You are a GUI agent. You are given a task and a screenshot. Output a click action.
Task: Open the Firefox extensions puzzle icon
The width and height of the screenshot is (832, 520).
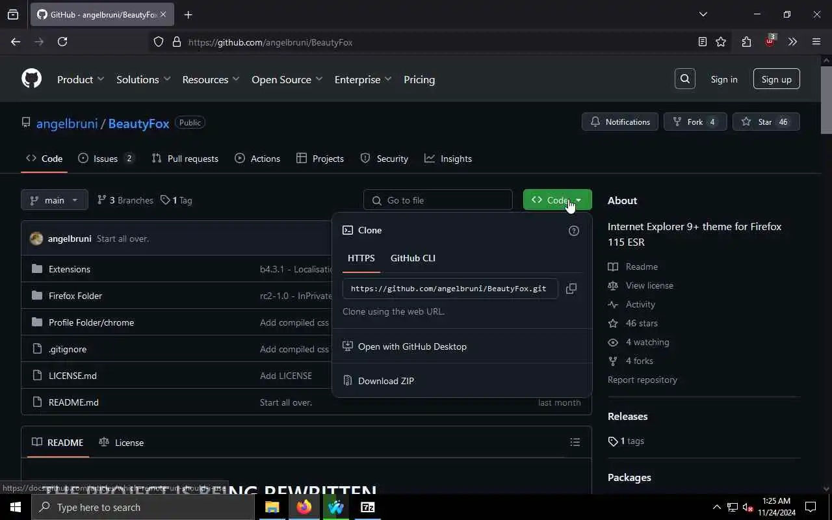[x=746, y=42]
